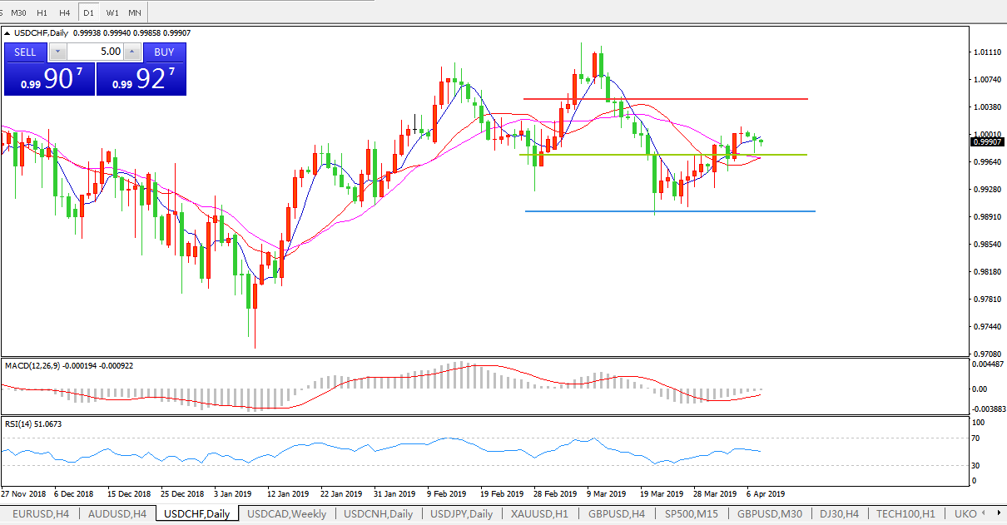Select the blue horizontal support line
The width and height of the screenshot is (1007, 525).
click(666, 211)
